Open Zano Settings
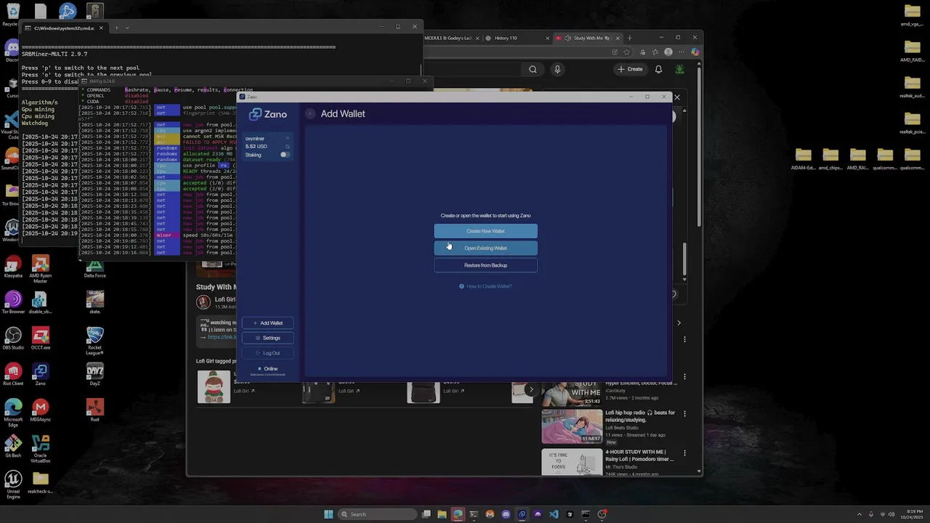This screenshot has height=523, width=930. point(268,338)
